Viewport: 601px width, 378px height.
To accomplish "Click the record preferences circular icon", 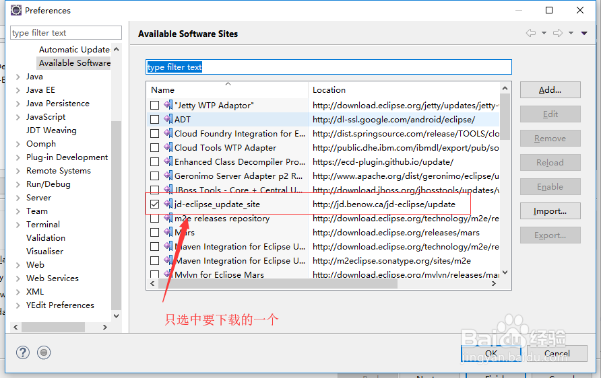I will click(44, 352).
